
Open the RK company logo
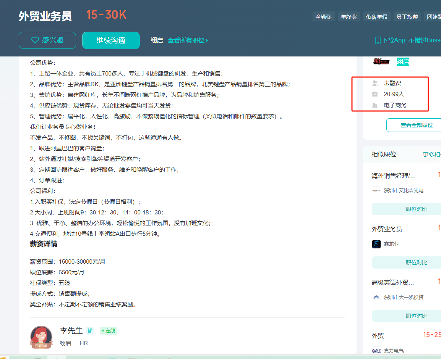click(381, 62)
